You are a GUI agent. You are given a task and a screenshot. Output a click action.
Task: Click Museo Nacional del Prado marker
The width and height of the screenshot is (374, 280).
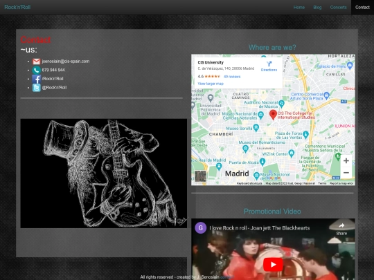(x=256, y=176)
